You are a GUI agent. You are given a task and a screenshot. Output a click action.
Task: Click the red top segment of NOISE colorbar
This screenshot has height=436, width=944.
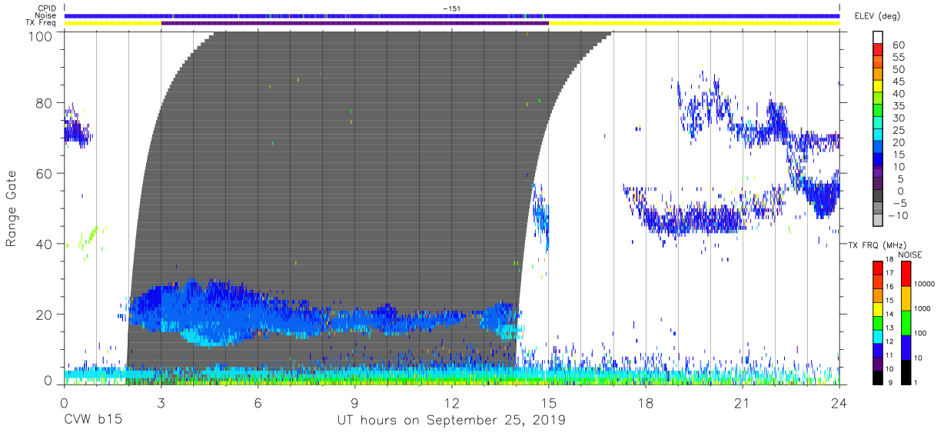pos(905,274)
